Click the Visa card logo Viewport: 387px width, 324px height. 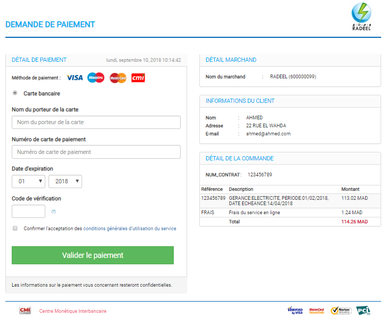coord(75,78)
